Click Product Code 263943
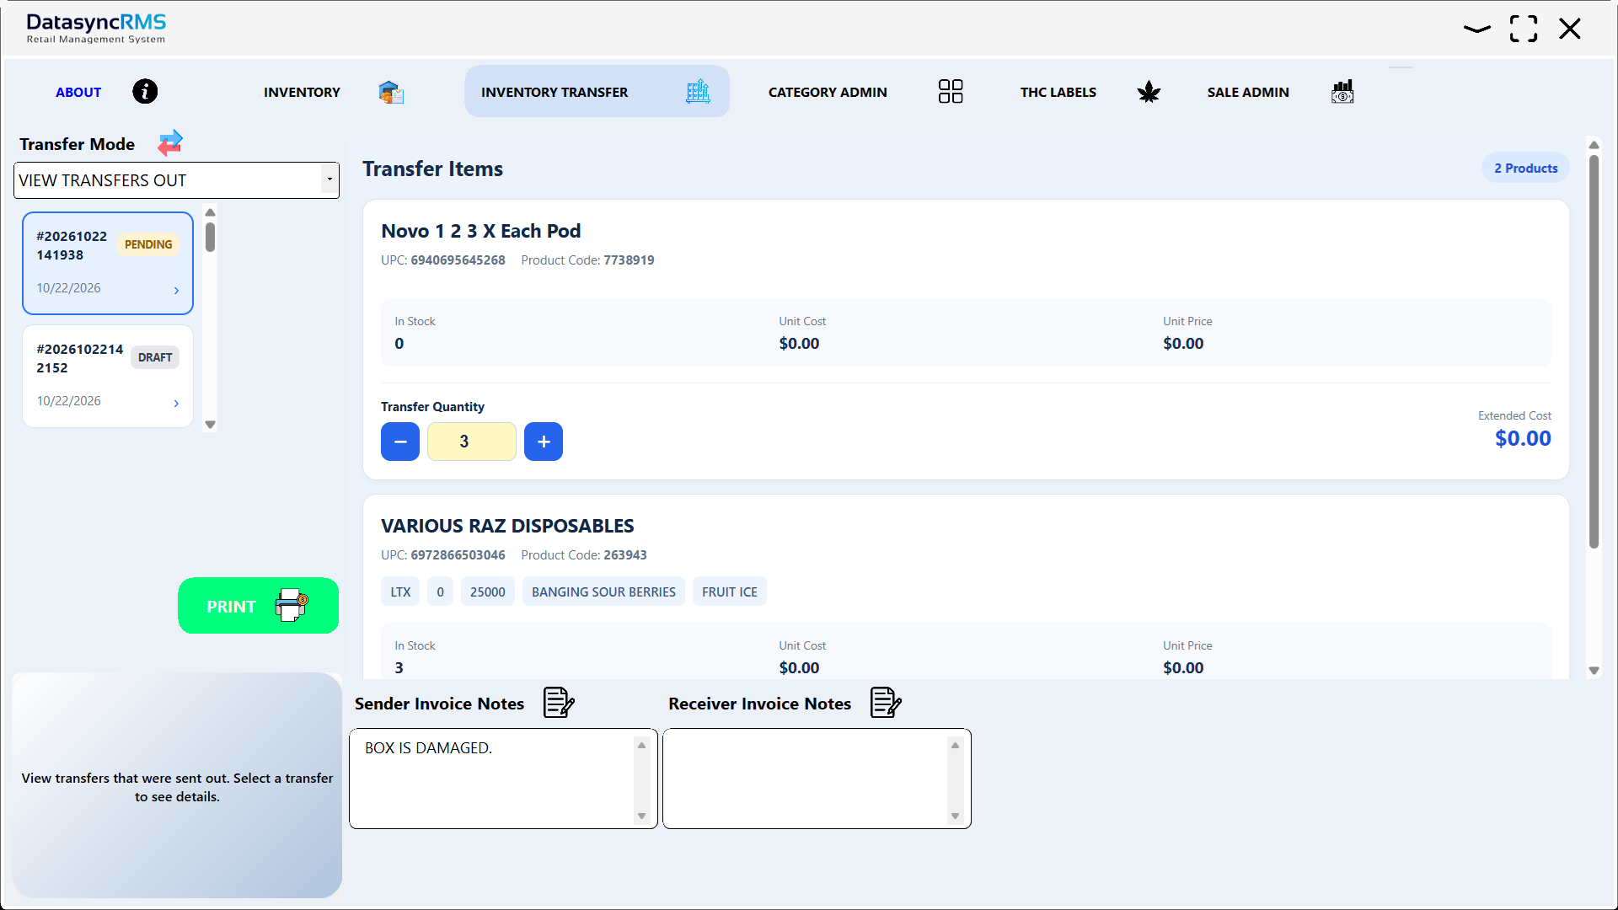 click(584, 554)
